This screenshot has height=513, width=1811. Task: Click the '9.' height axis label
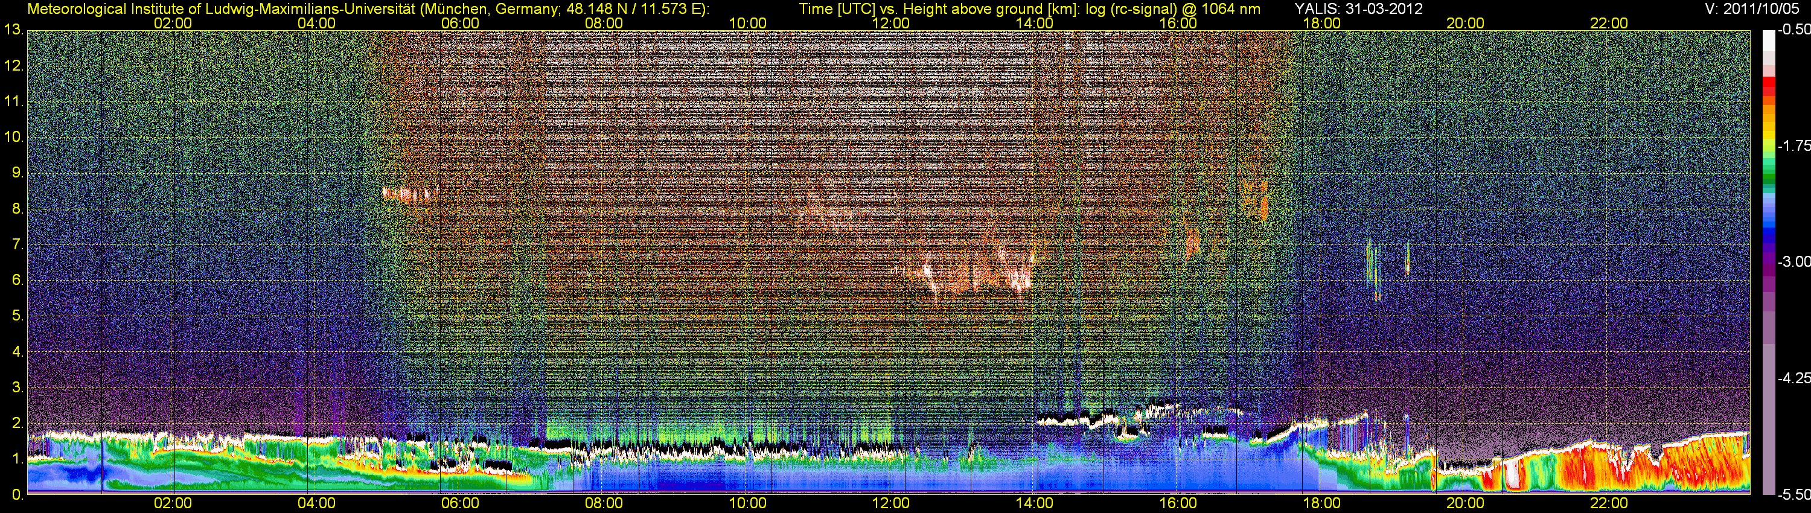coord(18,173)
